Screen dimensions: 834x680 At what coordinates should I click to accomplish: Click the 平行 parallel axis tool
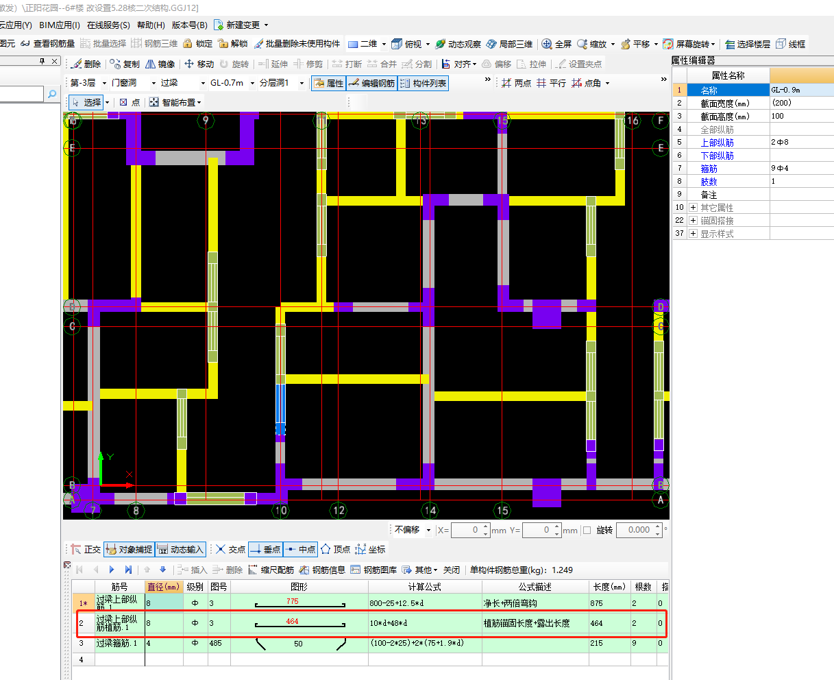pyautogui.click(x=551, y=83)
